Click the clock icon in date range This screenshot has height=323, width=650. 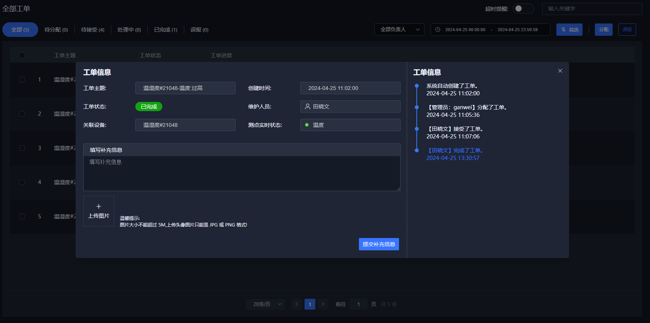438,30
